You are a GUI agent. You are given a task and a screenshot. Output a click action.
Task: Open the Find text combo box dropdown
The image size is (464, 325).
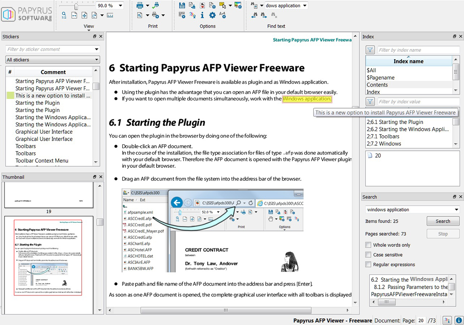pyautogui.click(x=305, y=6)
